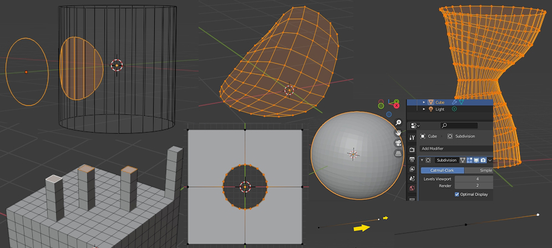Click the Subdivision modifier type icon

(x=428, y=160)
